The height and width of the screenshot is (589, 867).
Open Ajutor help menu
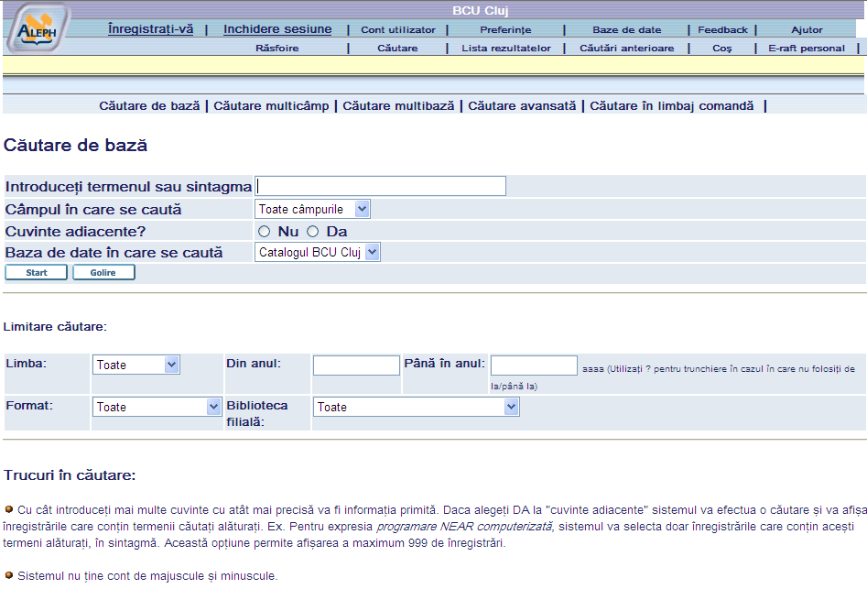pyautogui.click(x=807, y=30)
